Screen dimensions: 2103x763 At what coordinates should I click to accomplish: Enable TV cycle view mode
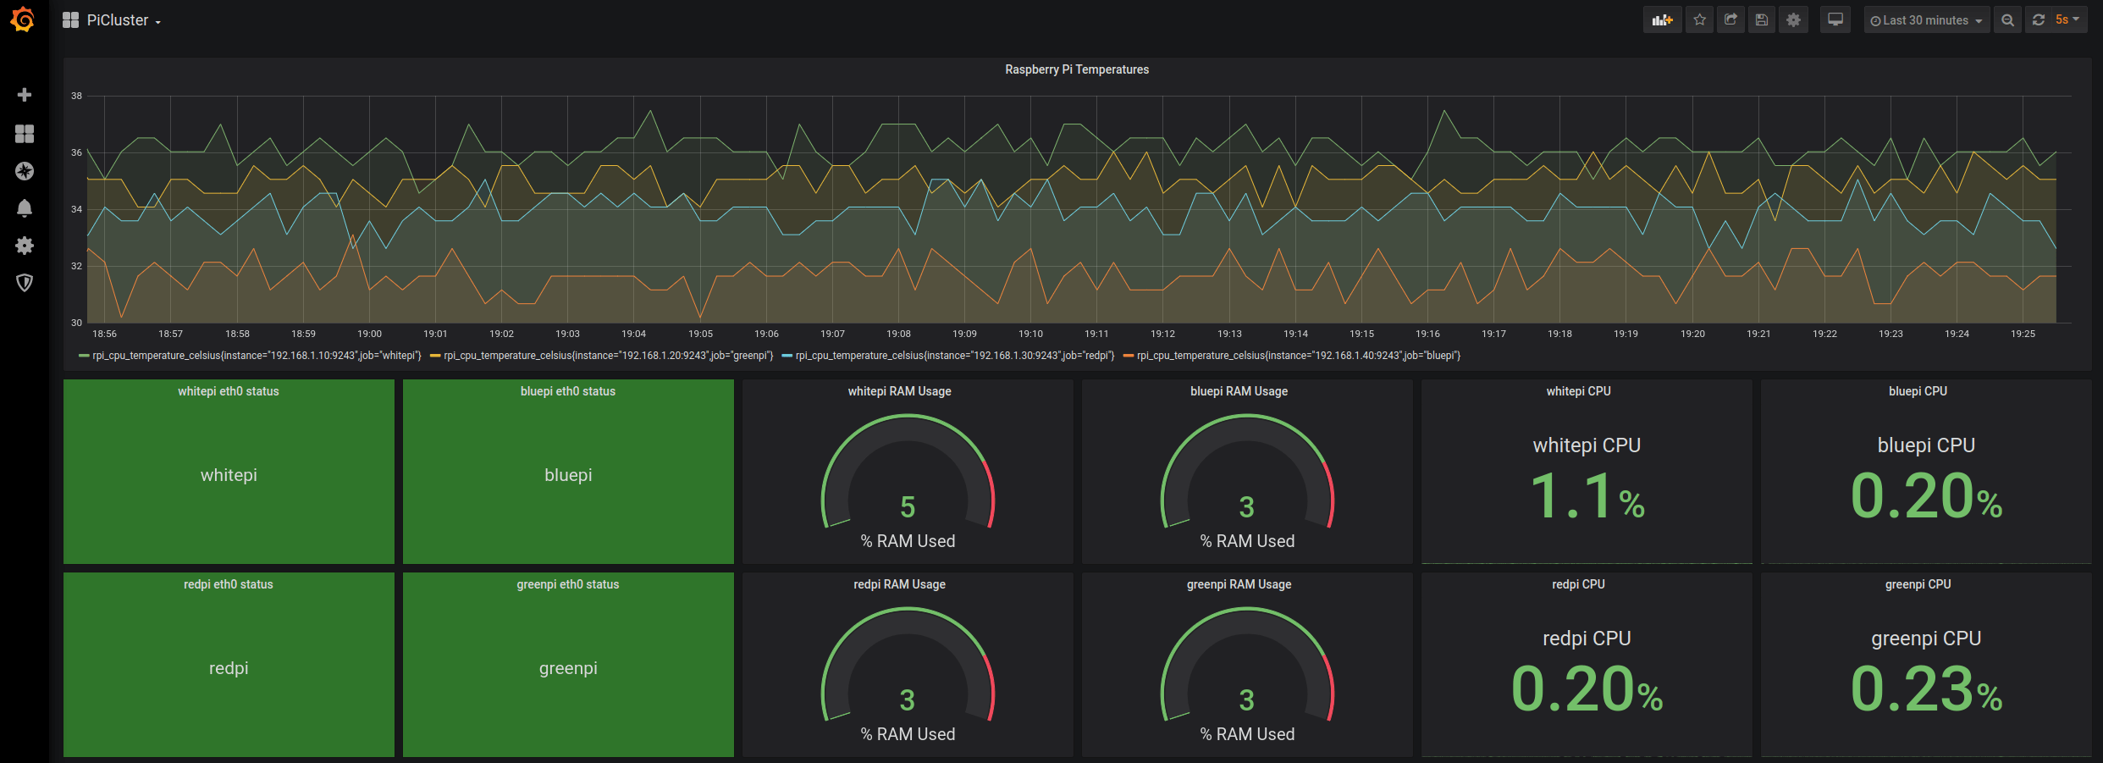click(x=1835, y=19)
